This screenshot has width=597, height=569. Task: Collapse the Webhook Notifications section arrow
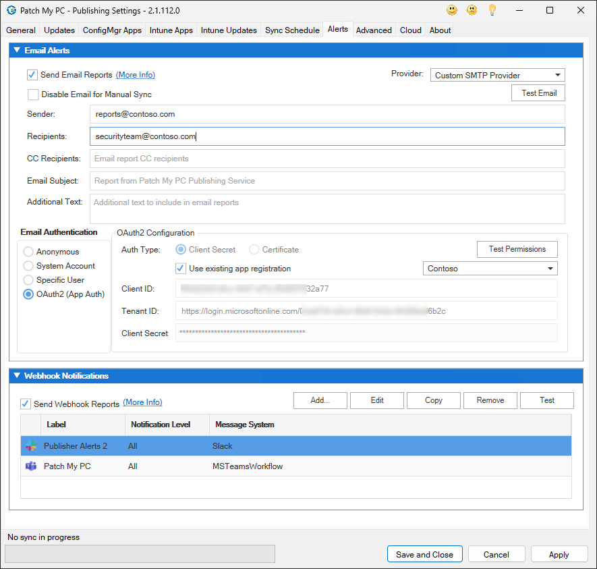click(17, 376)
